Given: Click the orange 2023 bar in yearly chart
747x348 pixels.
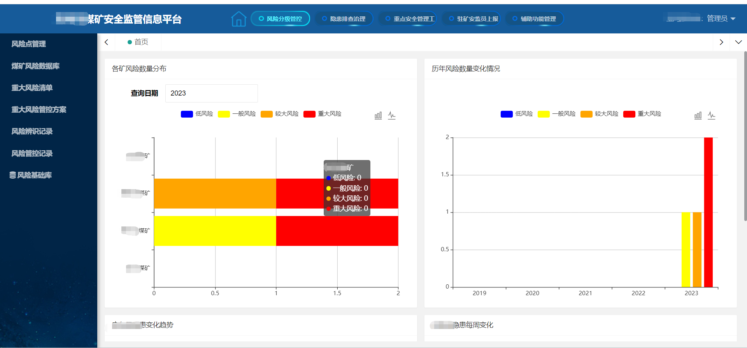Looking at the screenshot, I should [697, 250].
